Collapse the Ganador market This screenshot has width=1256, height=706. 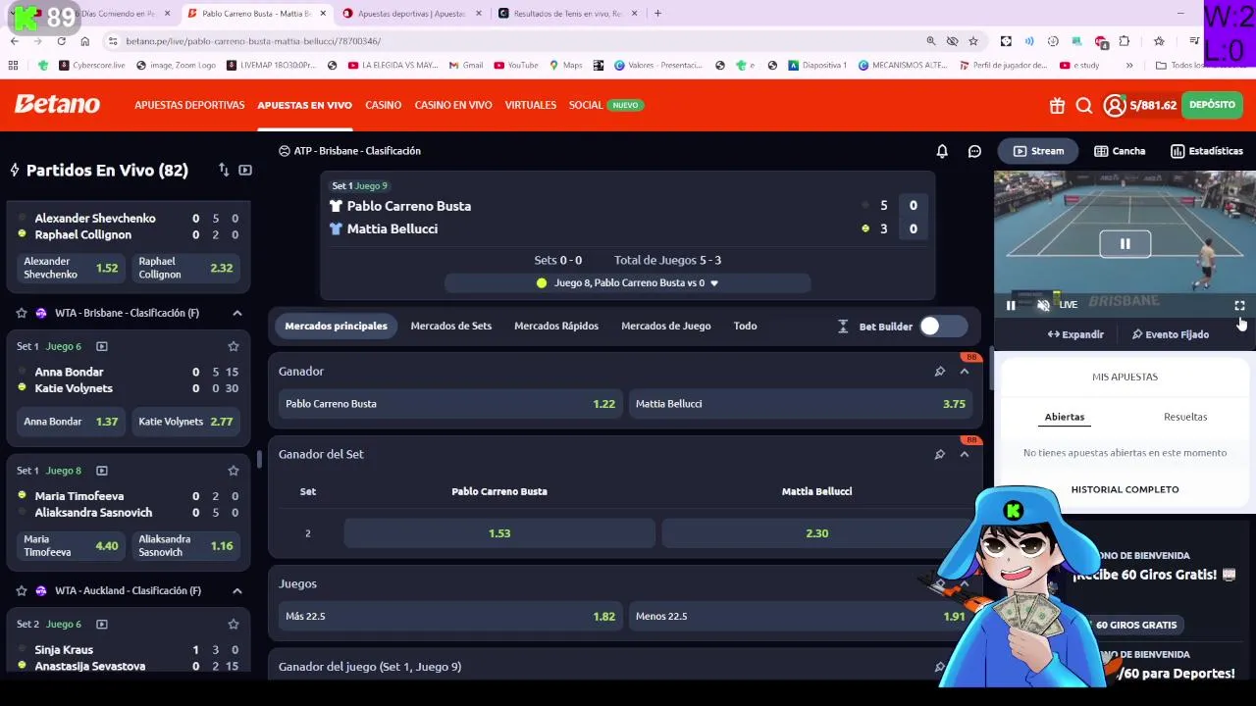(x=965, y=372)
